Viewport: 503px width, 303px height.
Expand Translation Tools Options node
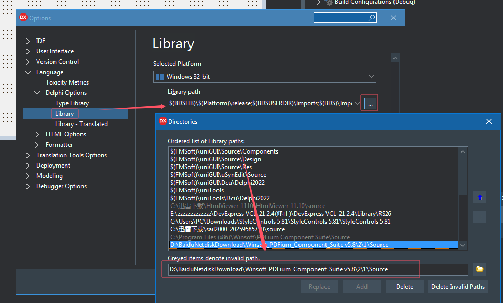pos(28,155)
